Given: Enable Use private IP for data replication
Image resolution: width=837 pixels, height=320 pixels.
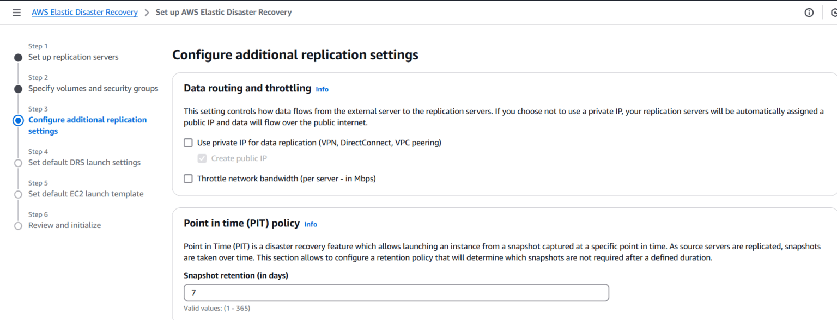Looking at the screenshot, I should tap(188, 143).
